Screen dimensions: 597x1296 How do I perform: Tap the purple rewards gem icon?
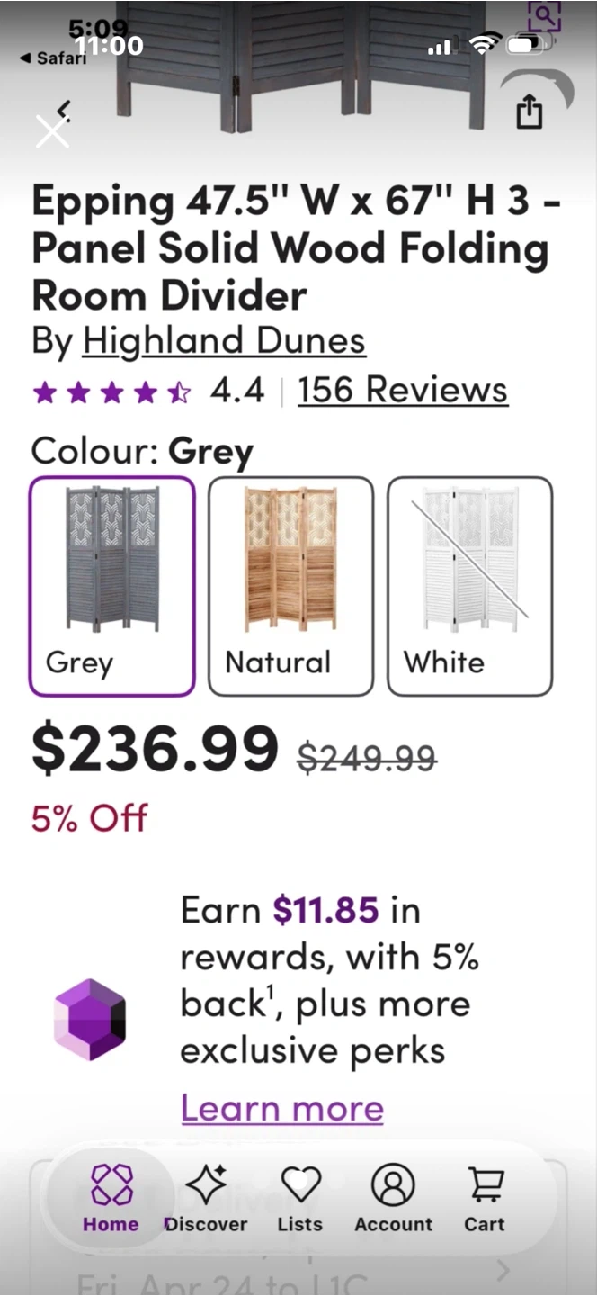90,1019
